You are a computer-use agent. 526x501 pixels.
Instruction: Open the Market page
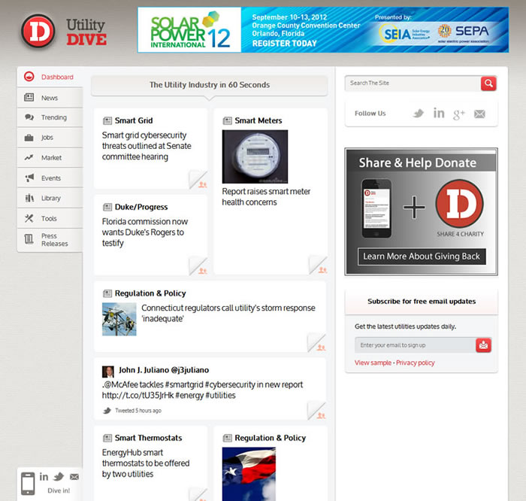coord(50,157)
